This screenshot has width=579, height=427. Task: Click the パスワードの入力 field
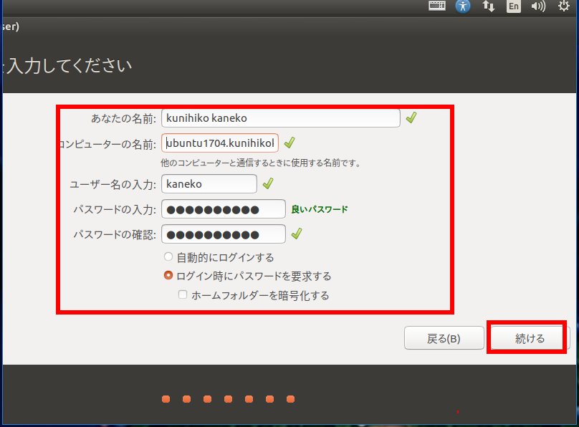pos(224,209)
